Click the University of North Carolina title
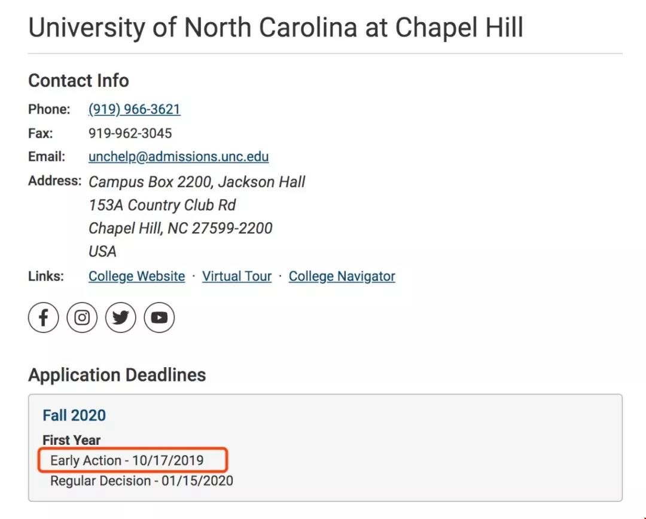646x519 pixels. tap(275, 28)
